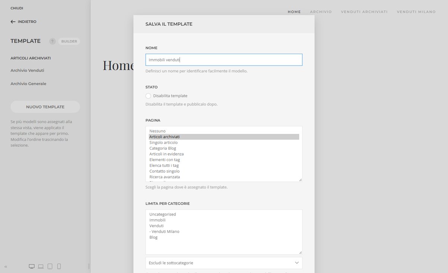Image resolution: width=448 pixels, height=273 pixels.
Task: Click the BUILDER badge button
Action: pyautogui.click(x=69, y=41)
